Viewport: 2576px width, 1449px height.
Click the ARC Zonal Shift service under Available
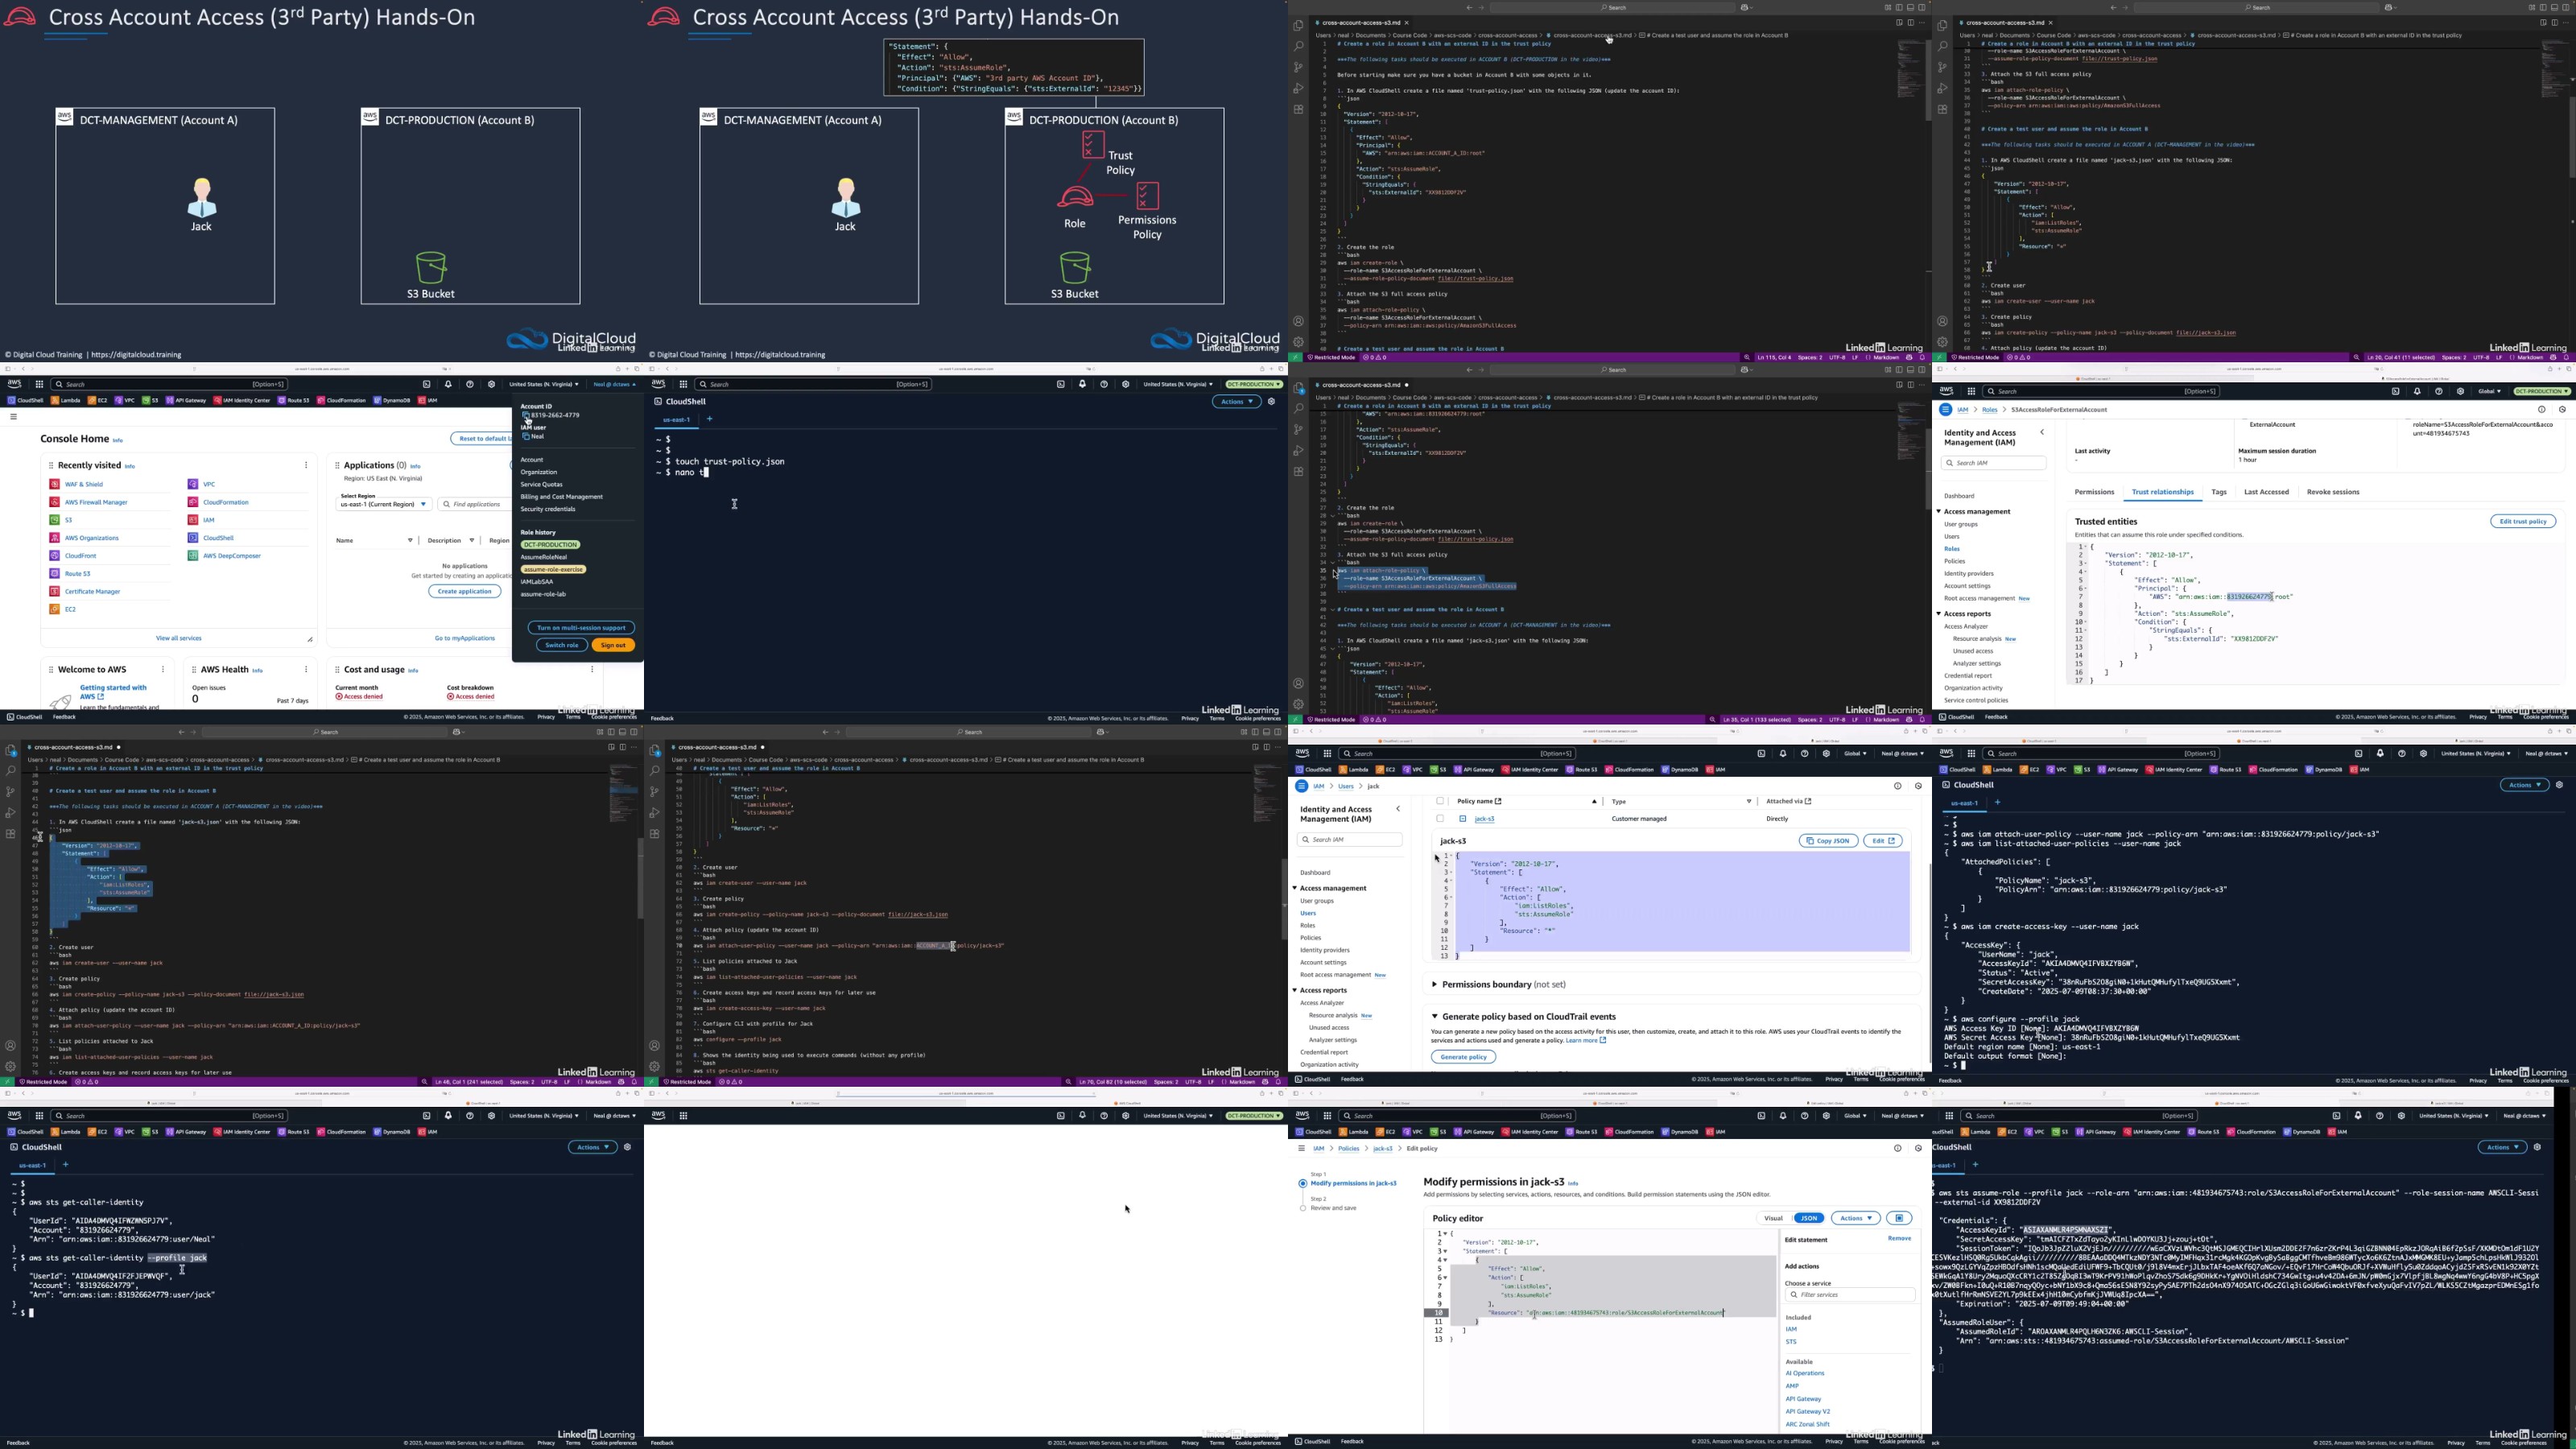(x=1808, y=1424)
